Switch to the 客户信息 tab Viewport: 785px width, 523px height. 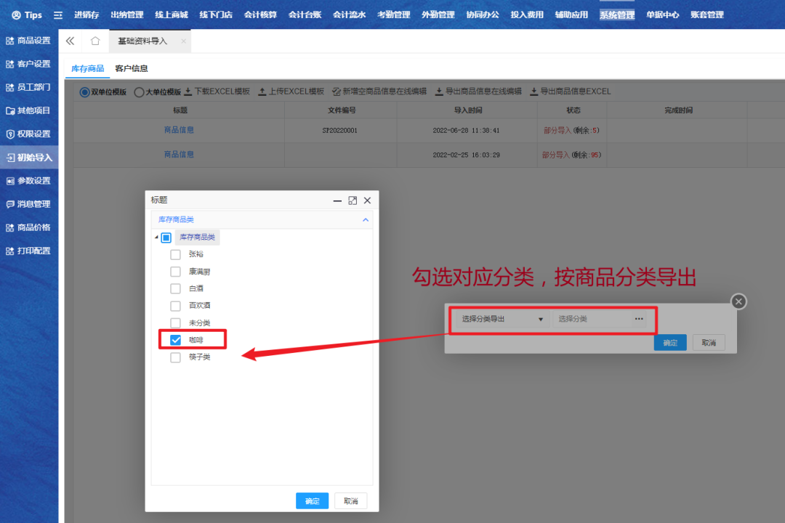pyautogui.click(x=132, y=68)
